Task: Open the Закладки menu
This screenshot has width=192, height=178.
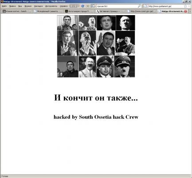Action: [x=38, y=6]
